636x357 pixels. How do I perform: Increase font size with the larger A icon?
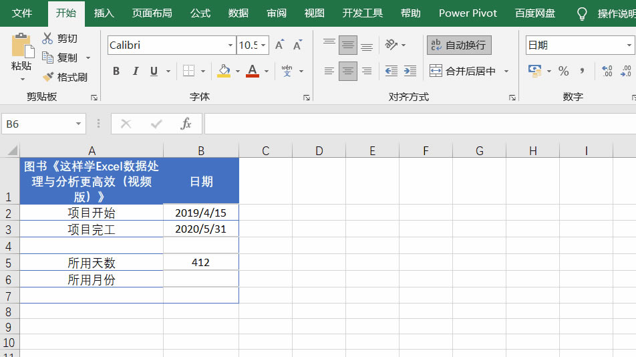pyautogui.click(x=280, y=45)
